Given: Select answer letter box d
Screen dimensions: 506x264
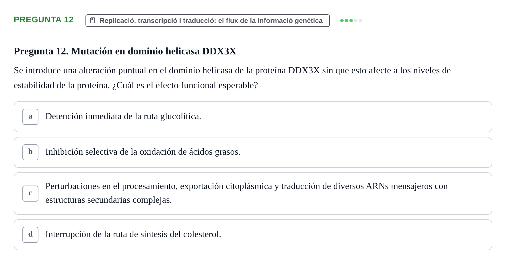Looking at the screenshot, I should [30, 235].
